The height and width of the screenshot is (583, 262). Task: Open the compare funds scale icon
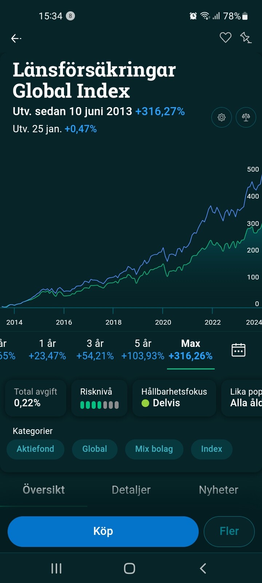pos(246,117)
